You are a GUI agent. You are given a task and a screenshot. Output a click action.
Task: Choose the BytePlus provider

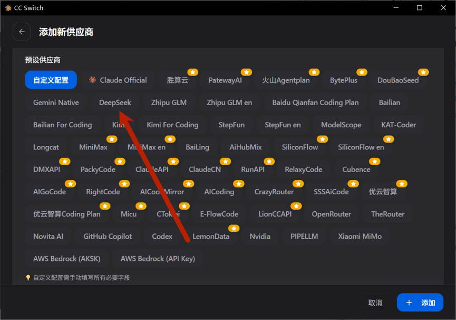tap(344, 80)
